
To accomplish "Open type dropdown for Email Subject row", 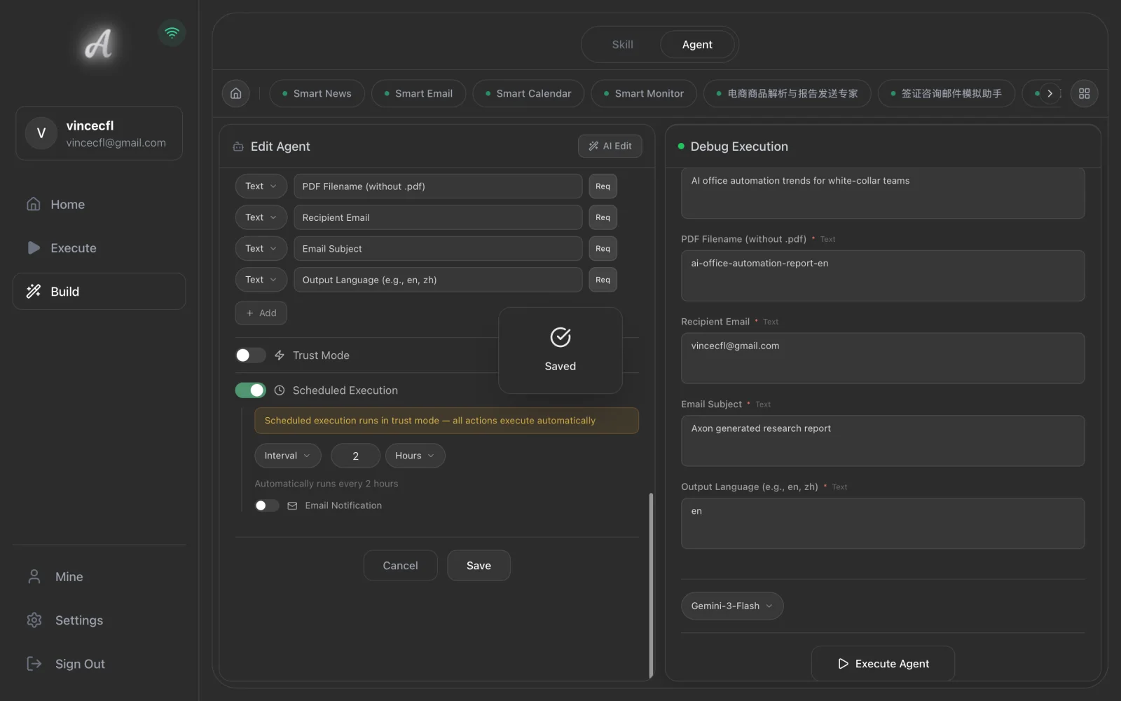I will tap(261, 249).
